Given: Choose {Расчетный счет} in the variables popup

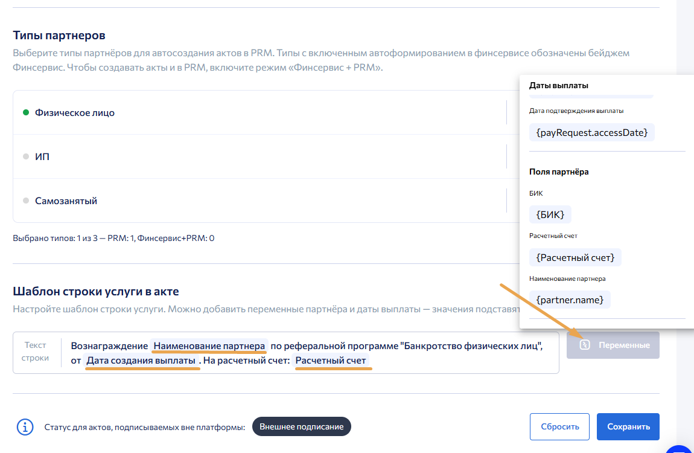Looking at the screenshot, I should [x=575, y=257].
